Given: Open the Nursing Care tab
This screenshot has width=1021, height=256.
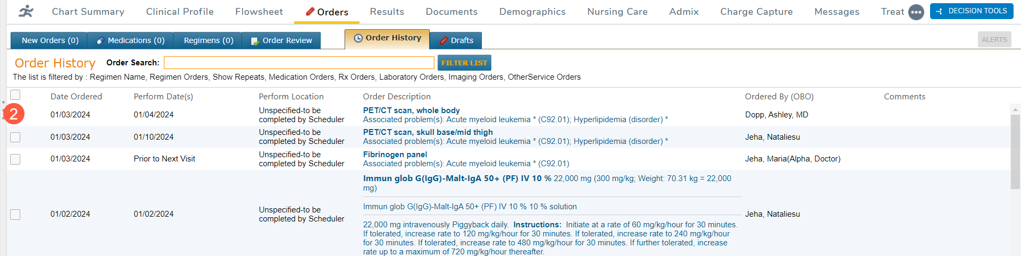Looking at the screenshot, I should pos(617,12).
